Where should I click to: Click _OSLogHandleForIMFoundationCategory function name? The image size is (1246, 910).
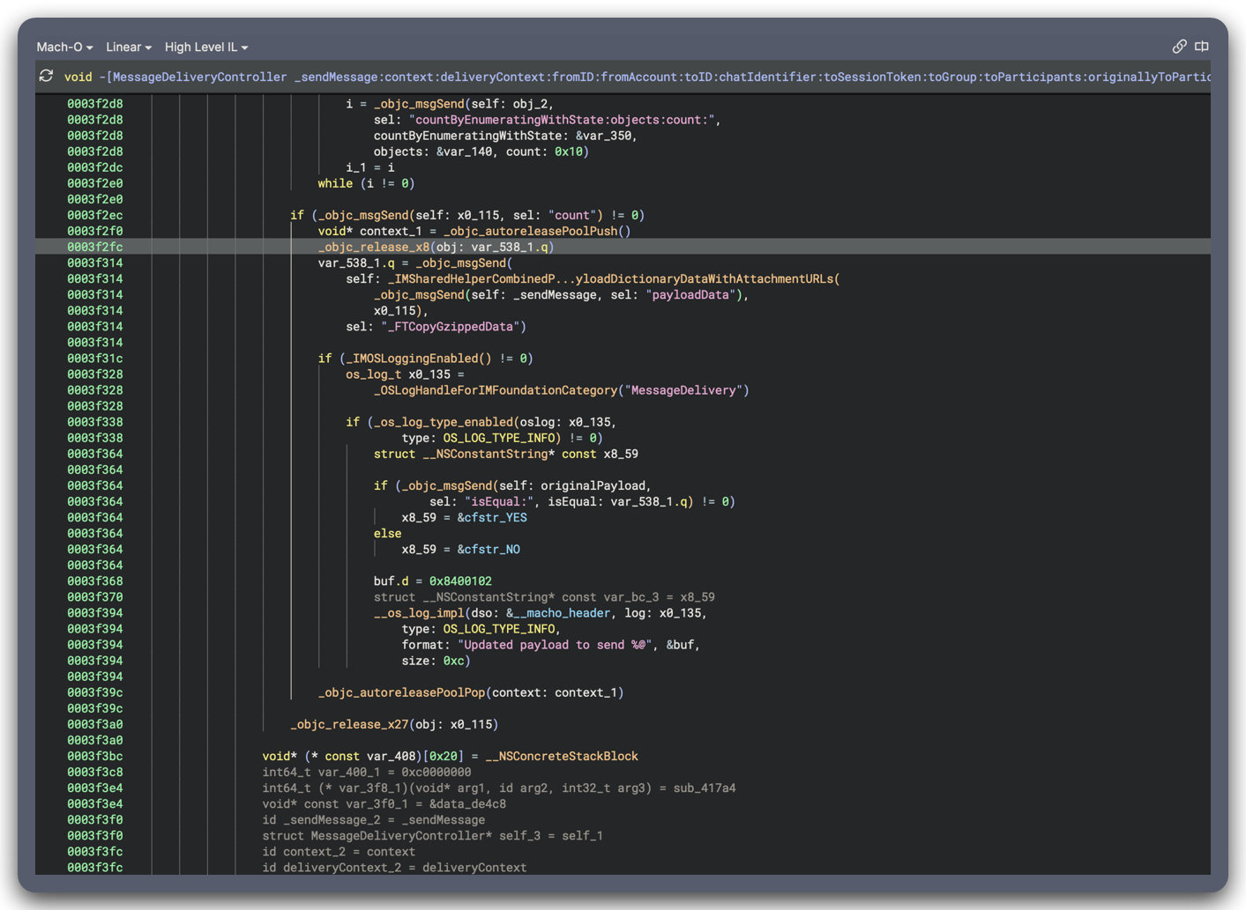[496, 390]
